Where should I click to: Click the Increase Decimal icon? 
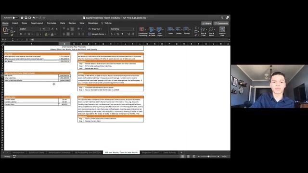128,34
